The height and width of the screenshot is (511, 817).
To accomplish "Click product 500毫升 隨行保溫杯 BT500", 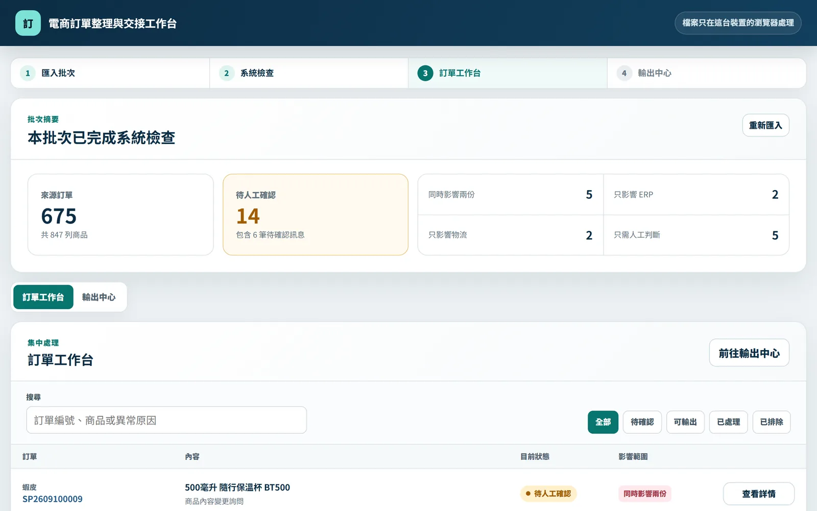I will click(237, 487).
